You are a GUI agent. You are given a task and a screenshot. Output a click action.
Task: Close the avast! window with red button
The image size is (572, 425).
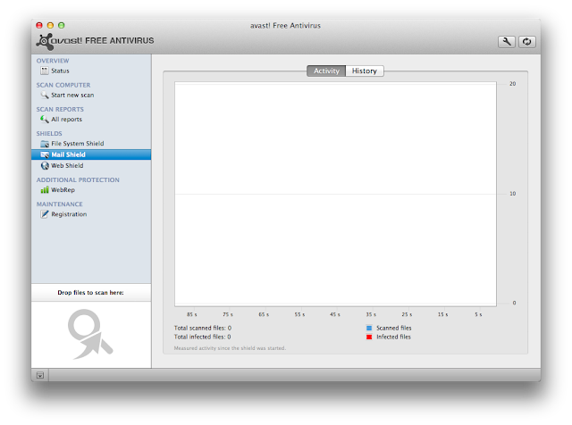coord(39,25)
